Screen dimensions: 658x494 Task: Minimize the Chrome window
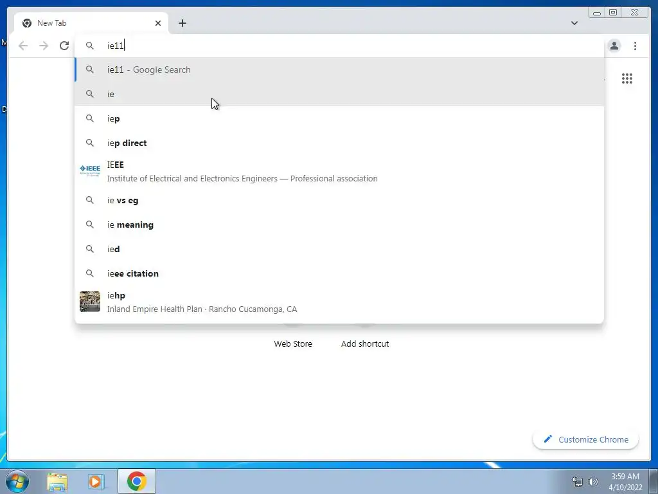pyautogui.click(x=597, y=13)
